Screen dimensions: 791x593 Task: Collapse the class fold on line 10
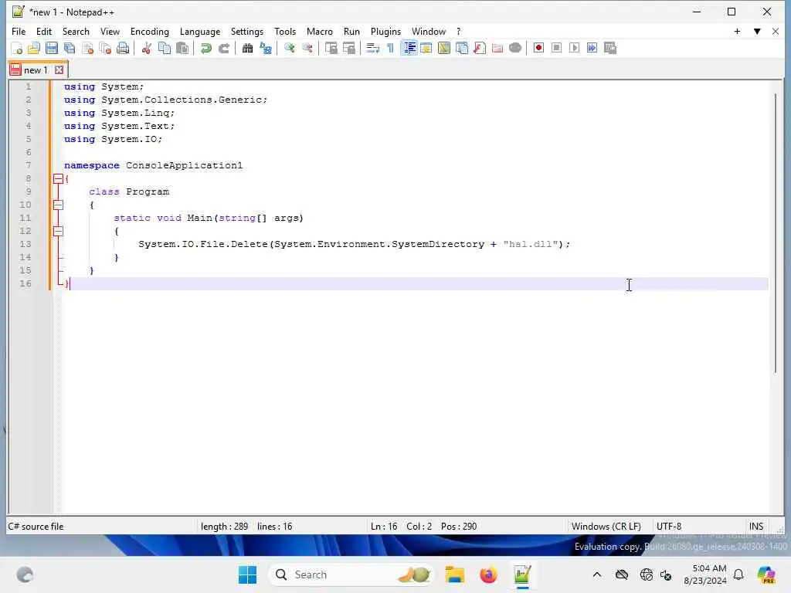point(58,205)
